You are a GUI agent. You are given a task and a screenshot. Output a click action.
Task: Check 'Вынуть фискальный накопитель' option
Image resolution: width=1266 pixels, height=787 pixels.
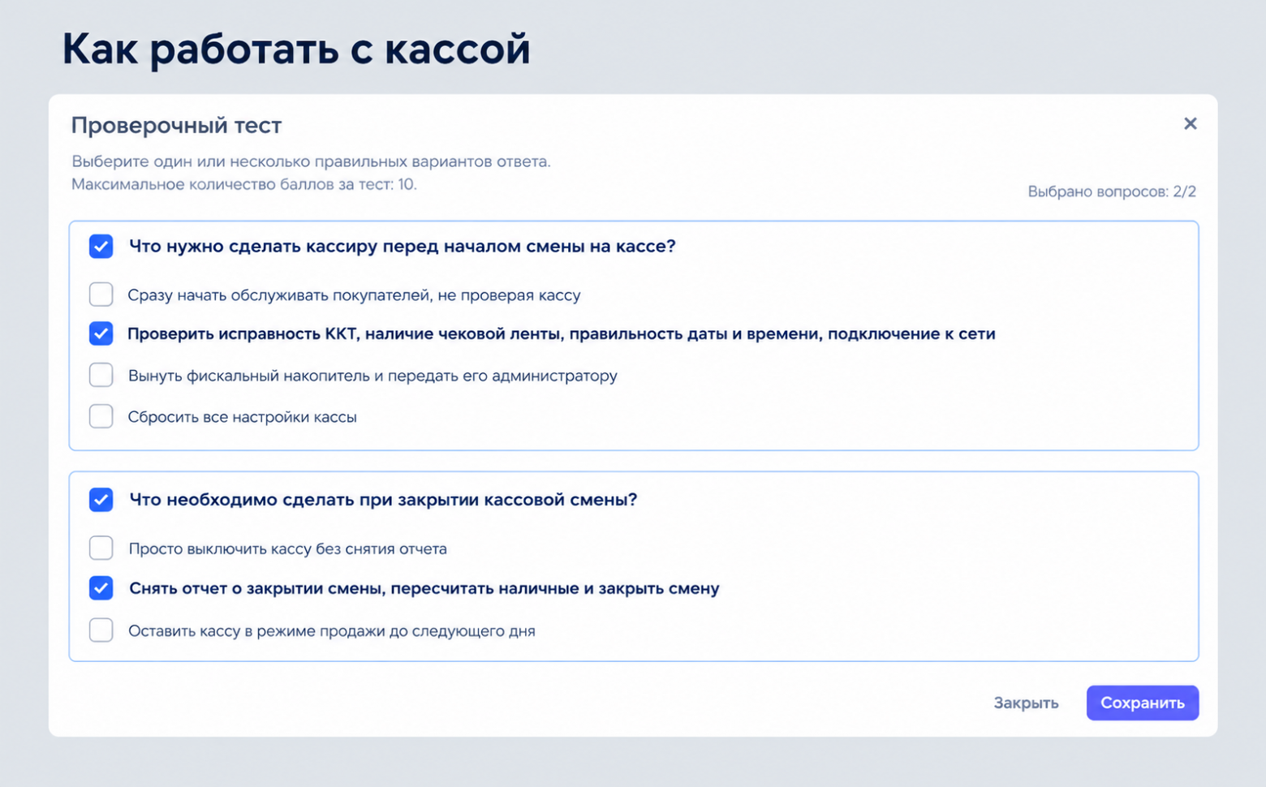pyautogui.click(x=101, y=375)
